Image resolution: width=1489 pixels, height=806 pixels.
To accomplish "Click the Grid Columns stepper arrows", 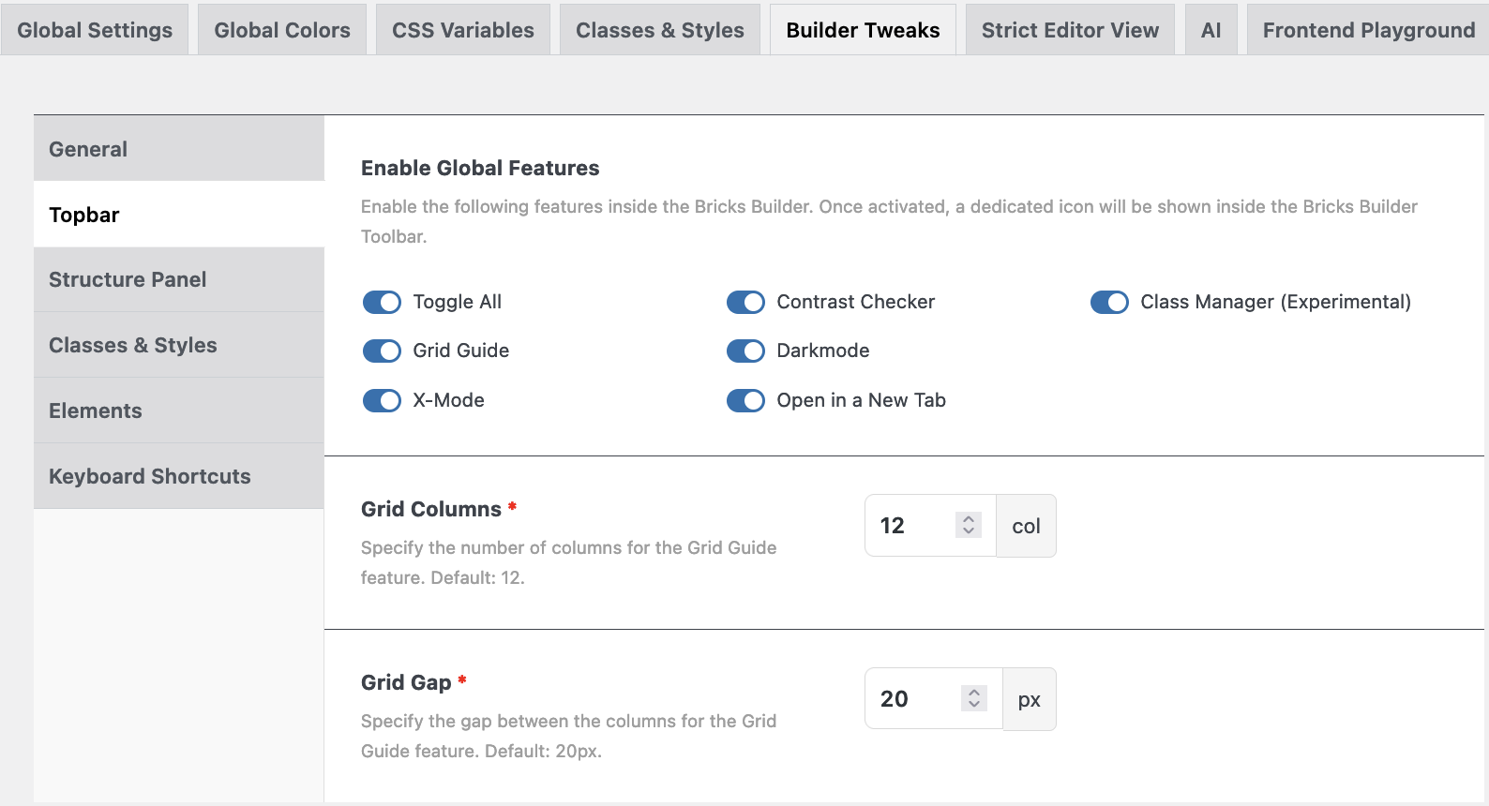I will [969, 525].
